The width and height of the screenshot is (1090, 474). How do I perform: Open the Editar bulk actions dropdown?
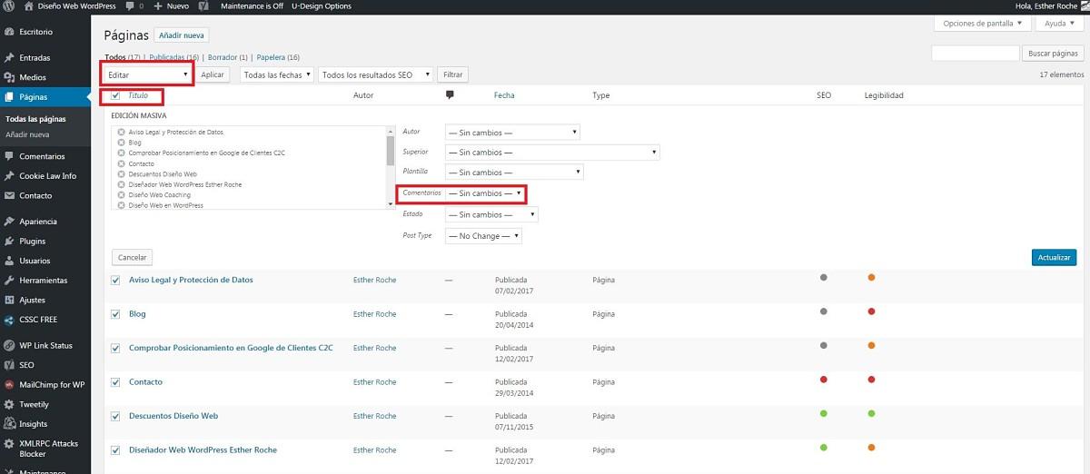pos(147,74)
